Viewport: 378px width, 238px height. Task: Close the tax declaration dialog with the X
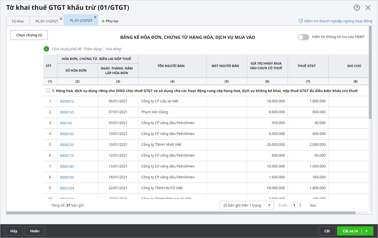368,8
